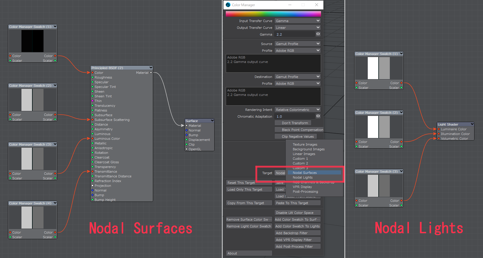Open the Input Transfer Curve dropdown
This screenshot has height=258, width=483.
coord(298,21)
